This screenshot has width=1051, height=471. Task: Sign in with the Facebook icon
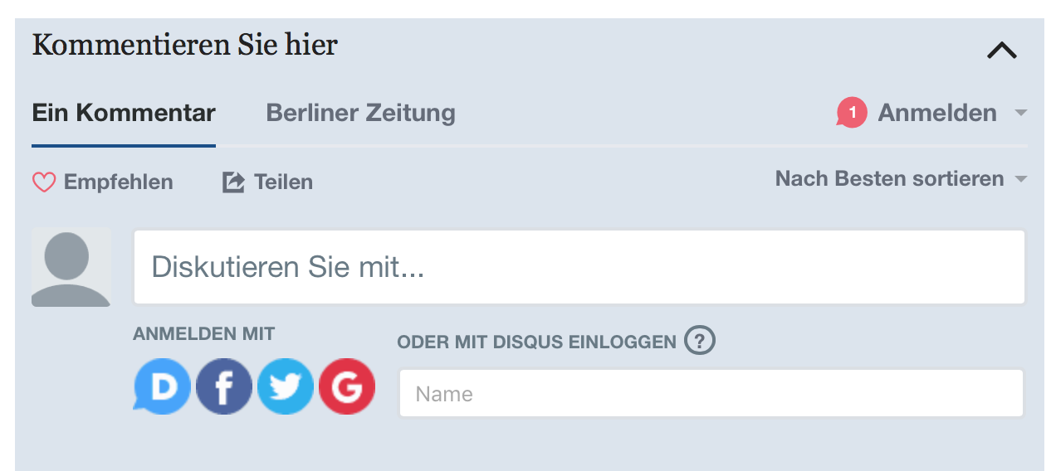pyautogui.click(x=224, y=386)
